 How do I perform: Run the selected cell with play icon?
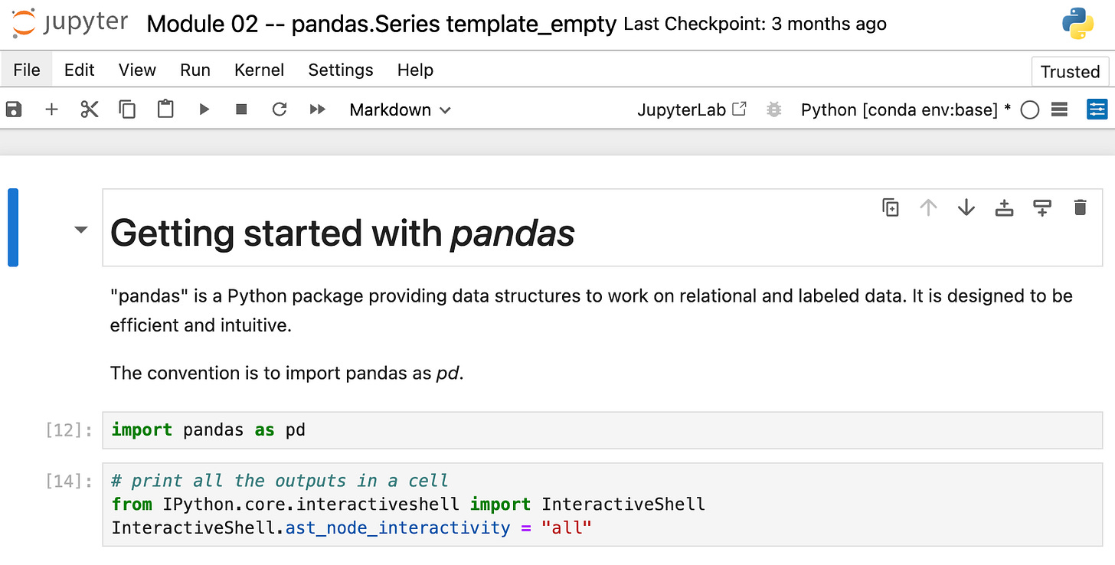click(x=204, y=109)
